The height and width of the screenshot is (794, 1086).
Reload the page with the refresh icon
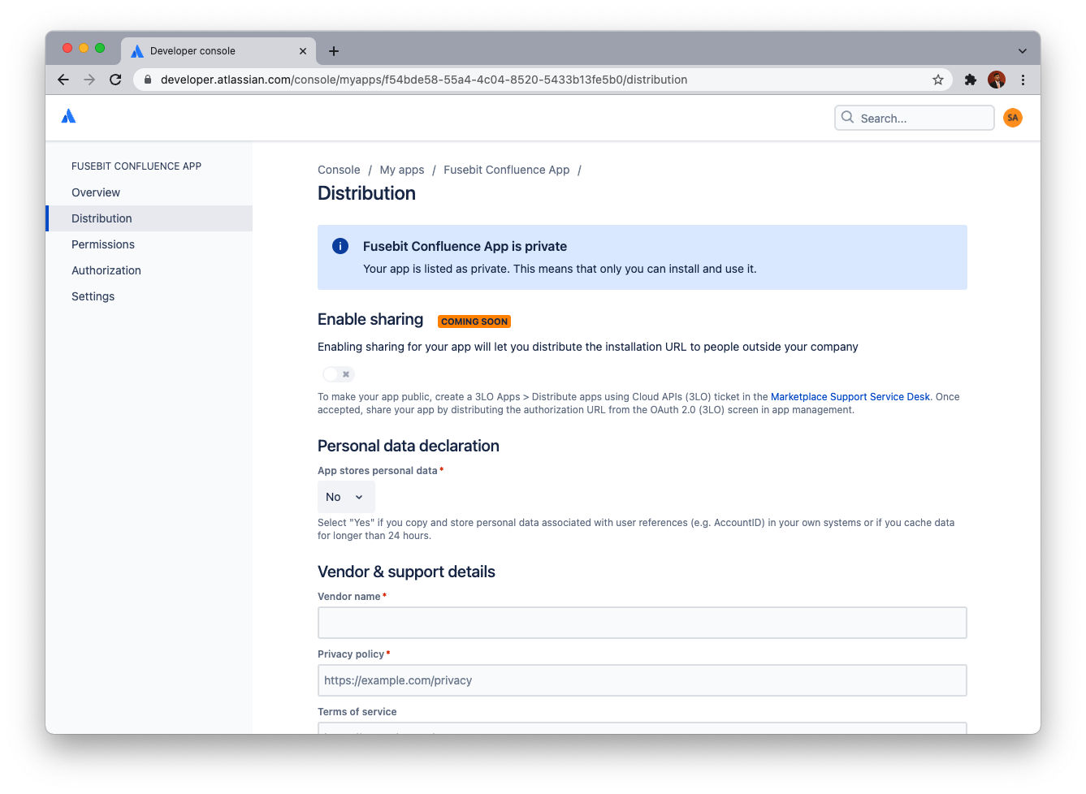click(x=115, y=80)
